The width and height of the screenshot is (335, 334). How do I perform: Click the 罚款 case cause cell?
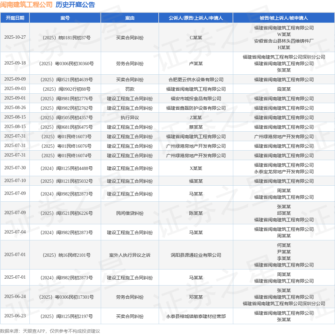click(x=130, y=89)
